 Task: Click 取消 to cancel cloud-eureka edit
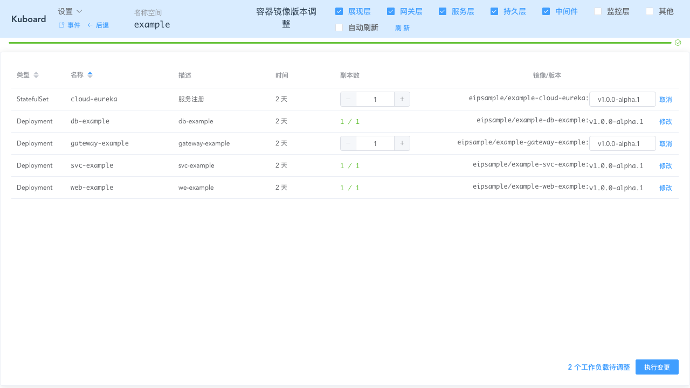point(665,99)
